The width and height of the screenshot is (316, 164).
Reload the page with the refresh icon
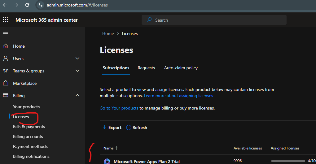(x=27, y=5)
